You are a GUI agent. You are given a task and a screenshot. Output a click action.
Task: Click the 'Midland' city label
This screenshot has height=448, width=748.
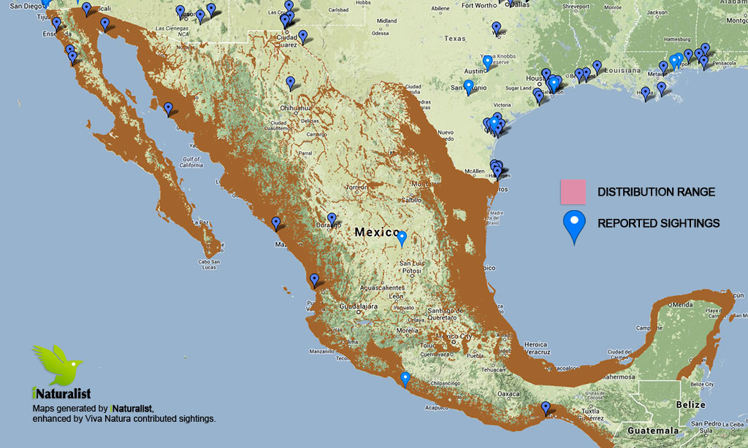(x=386, y=21)
